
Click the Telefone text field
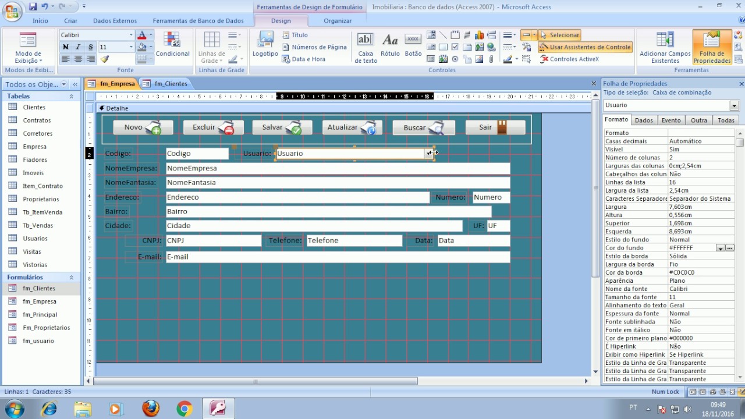[x=354, y=240]
